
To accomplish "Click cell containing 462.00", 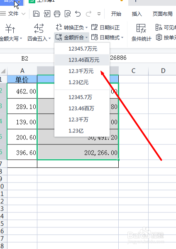I will [22, 91].
